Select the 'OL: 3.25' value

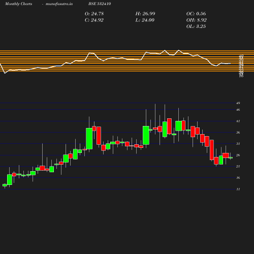click(196, 26)
